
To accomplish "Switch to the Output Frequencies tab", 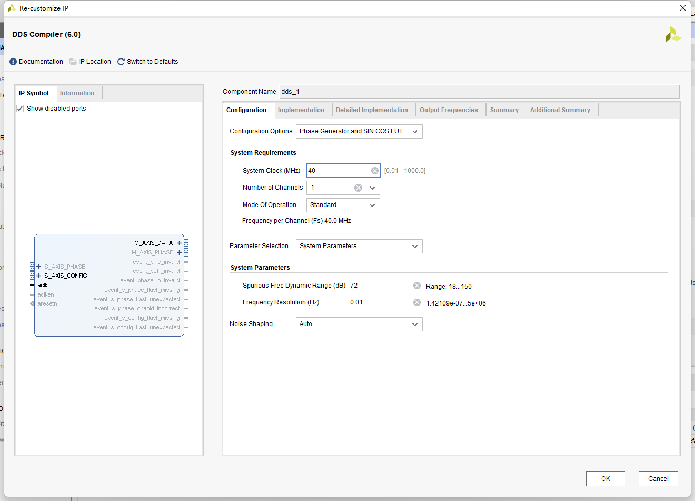I will 449,110.
